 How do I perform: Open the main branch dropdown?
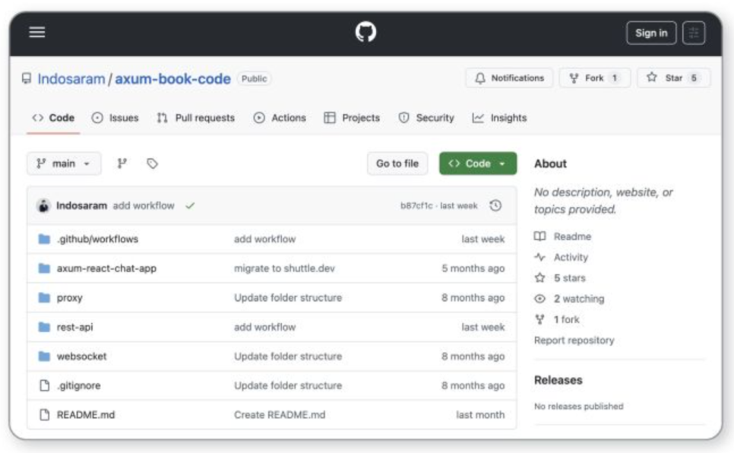tap(64, 163)
